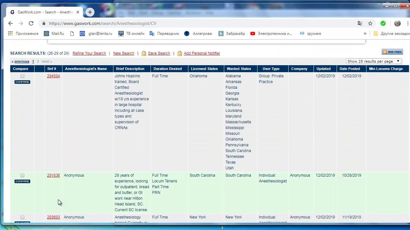The height and width of the screenshot is (230, 410).
Task: Click the 10/28/2019 date posted cell
Action: pyautogui.click(x=351, y=175)
